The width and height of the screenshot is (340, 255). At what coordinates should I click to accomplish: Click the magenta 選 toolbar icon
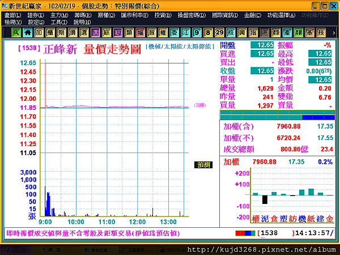coord(95,33)
